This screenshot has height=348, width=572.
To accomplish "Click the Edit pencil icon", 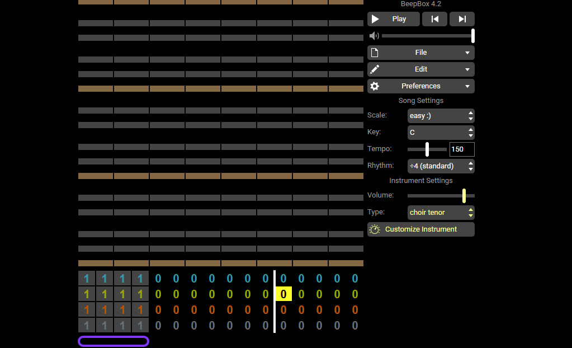I will click(x=375, y=69).
